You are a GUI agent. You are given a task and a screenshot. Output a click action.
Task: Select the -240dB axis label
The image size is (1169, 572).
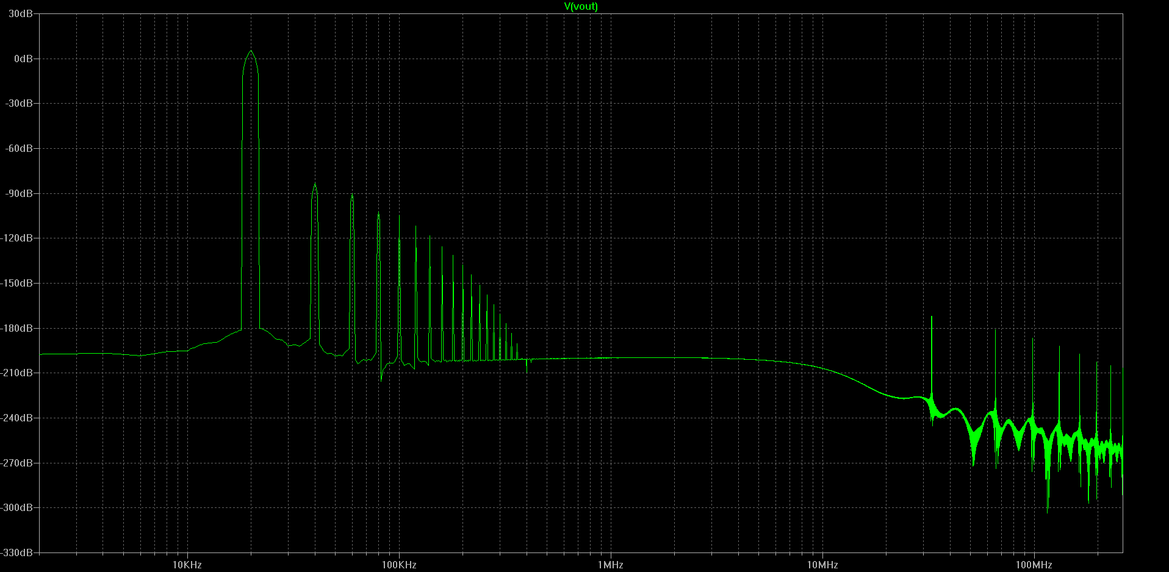16,418
